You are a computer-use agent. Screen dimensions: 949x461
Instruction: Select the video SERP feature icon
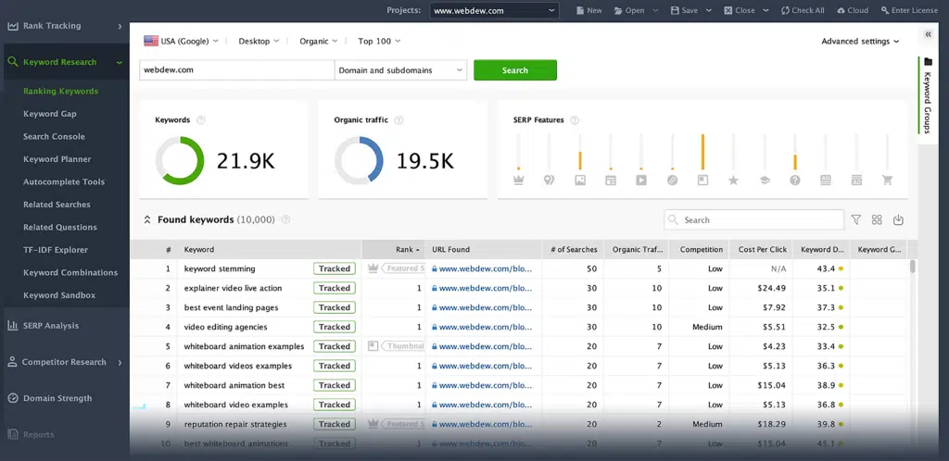point(641,180)
